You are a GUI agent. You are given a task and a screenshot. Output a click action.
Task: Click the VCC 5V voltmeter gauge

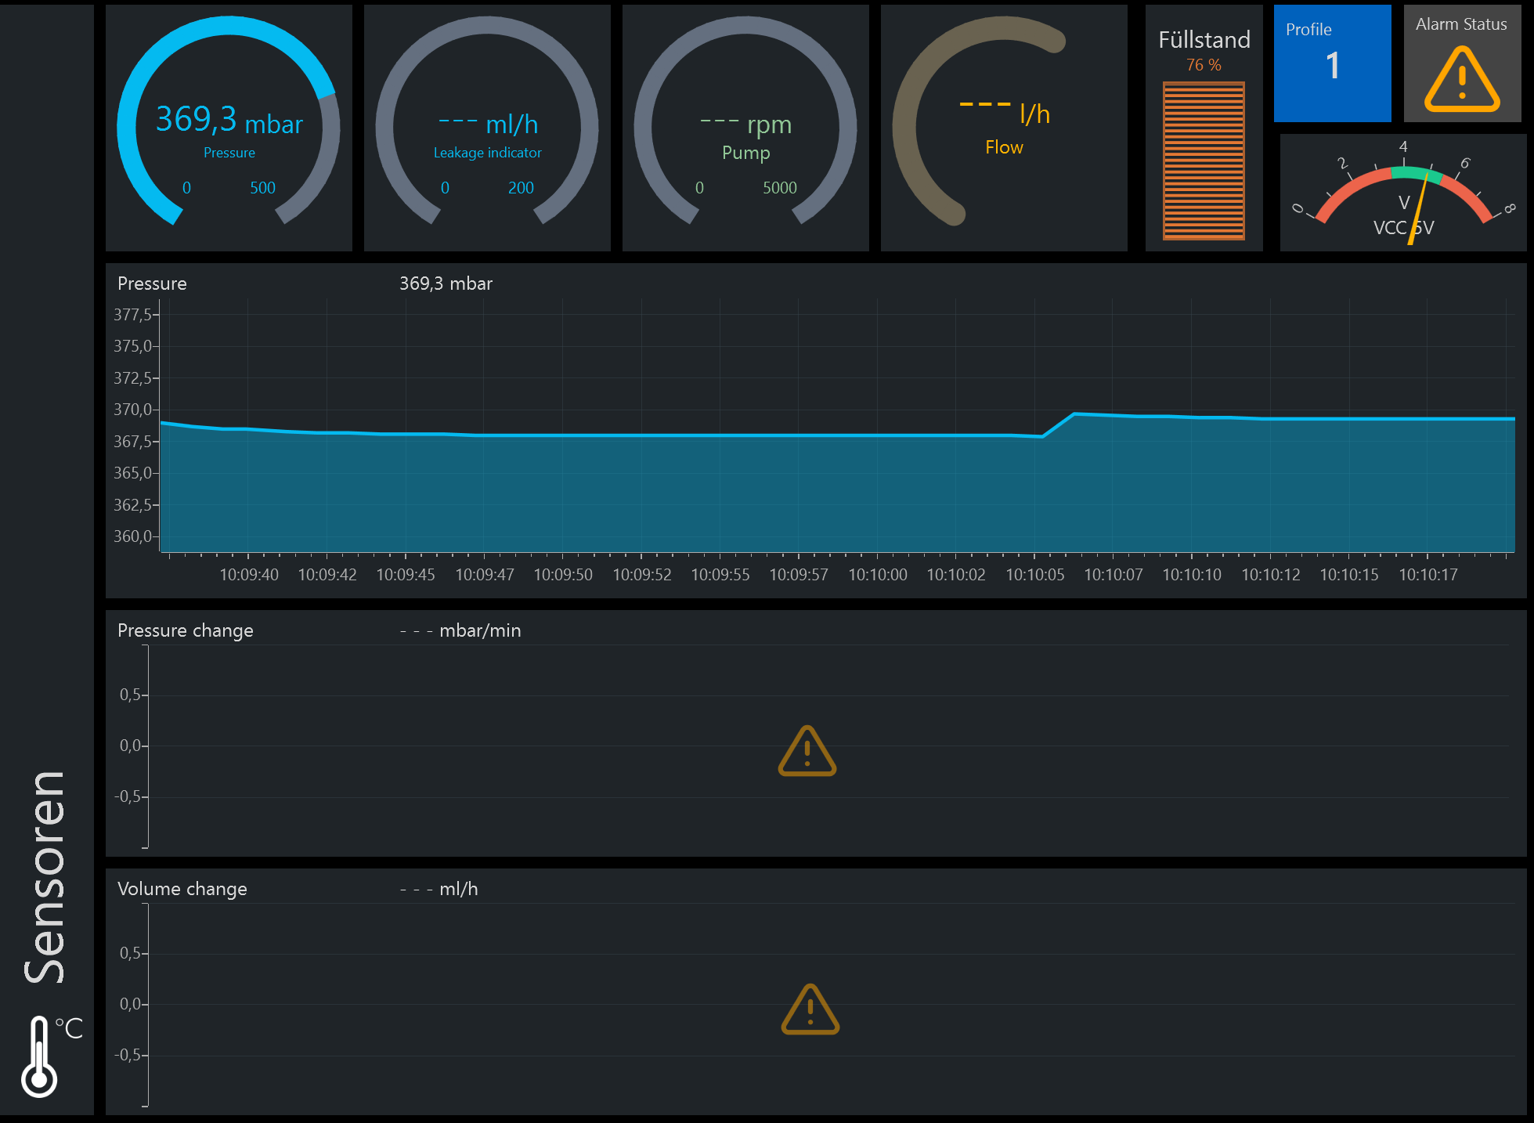pos(1403,193)
